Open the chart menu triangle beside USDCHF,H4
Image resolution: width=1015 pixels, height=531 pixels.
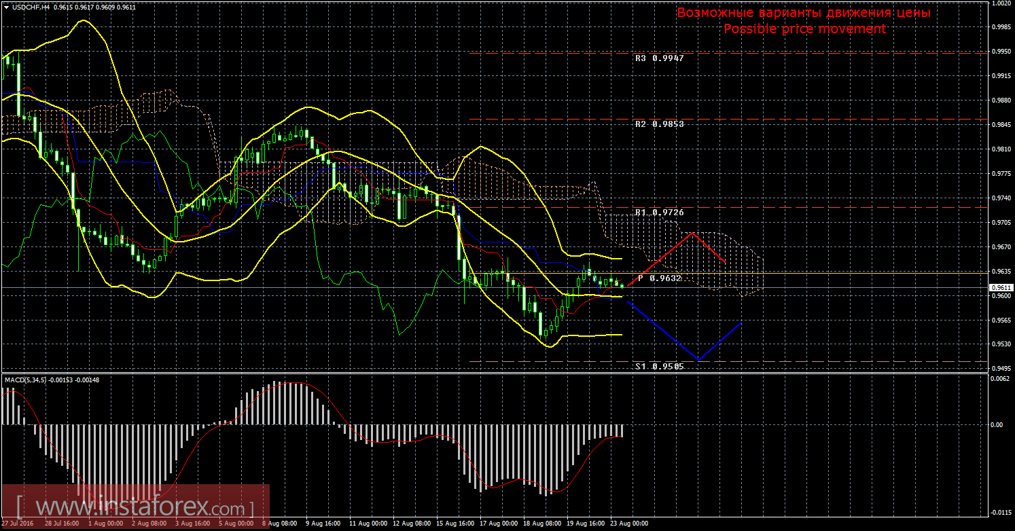tap(6, 7)
